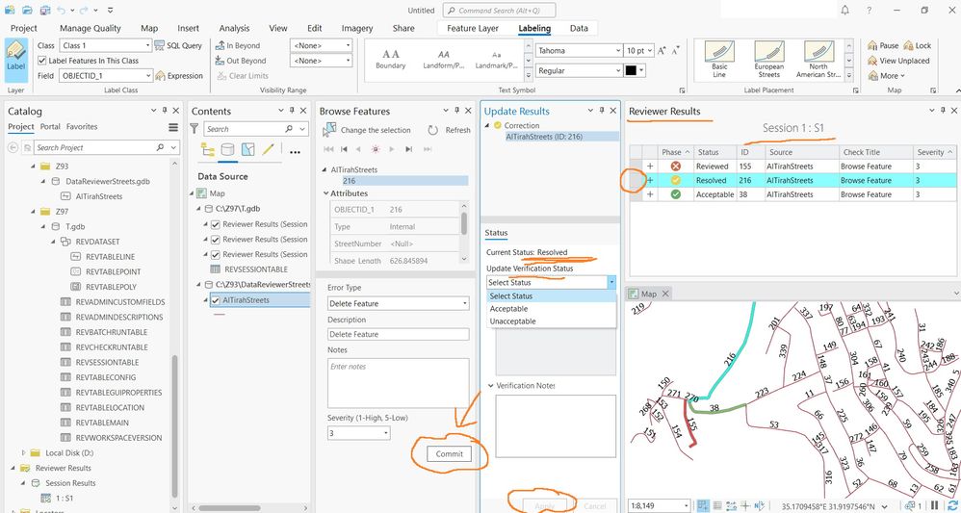Click the Out Beyond visibility icon
961x513 pixels.
tap(221, 61)
